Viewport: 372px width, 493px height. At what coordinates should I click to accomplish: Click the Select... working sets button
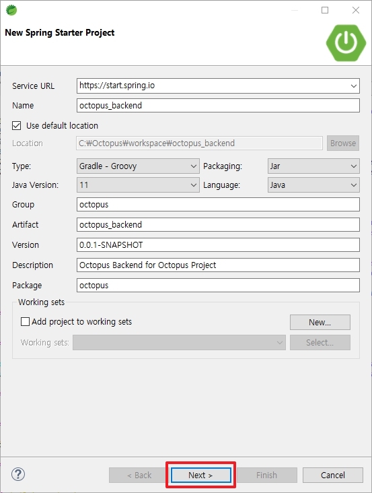click(x=320, y=342)
